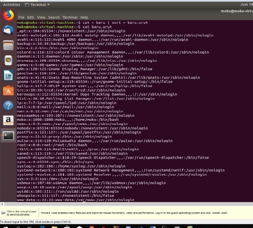Click the keyboard icon in VMware hint bar
The height and width of the screenshot is (228, 253).
pos(3,213)
